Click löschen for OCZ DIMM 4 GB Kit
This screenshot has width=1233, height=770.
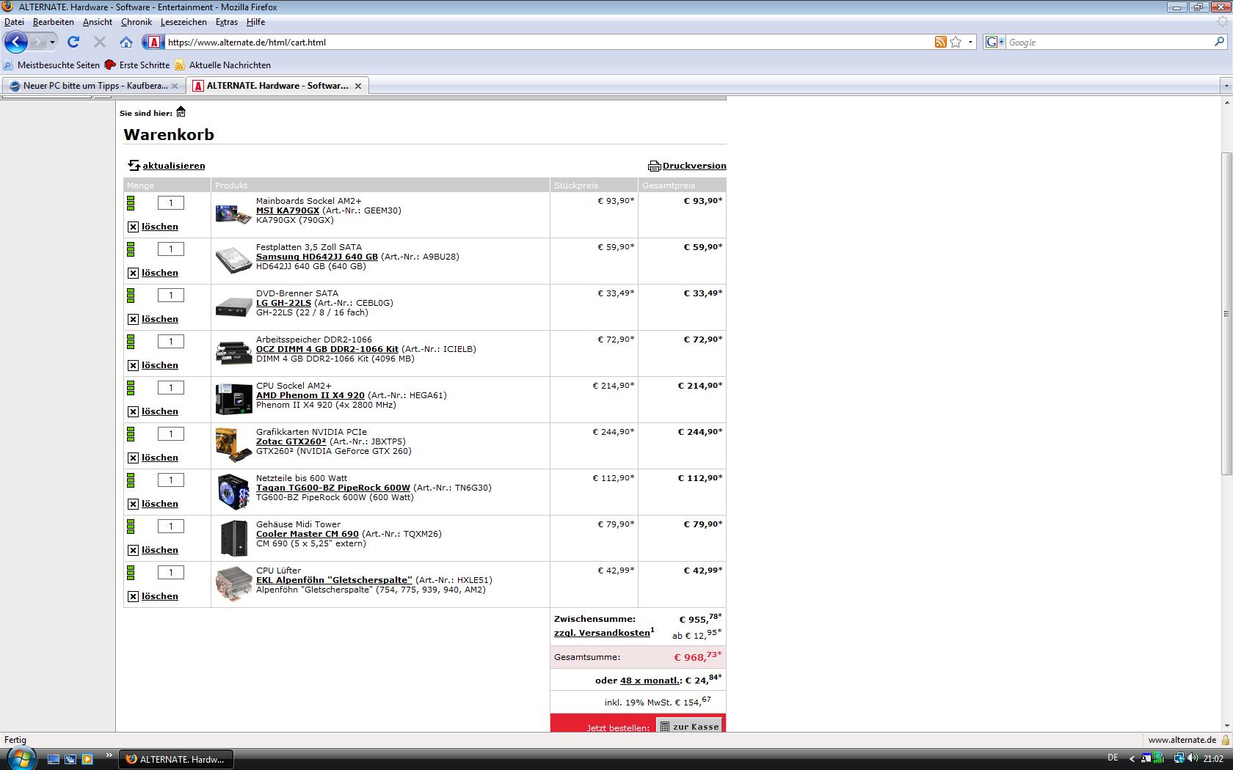160,365
